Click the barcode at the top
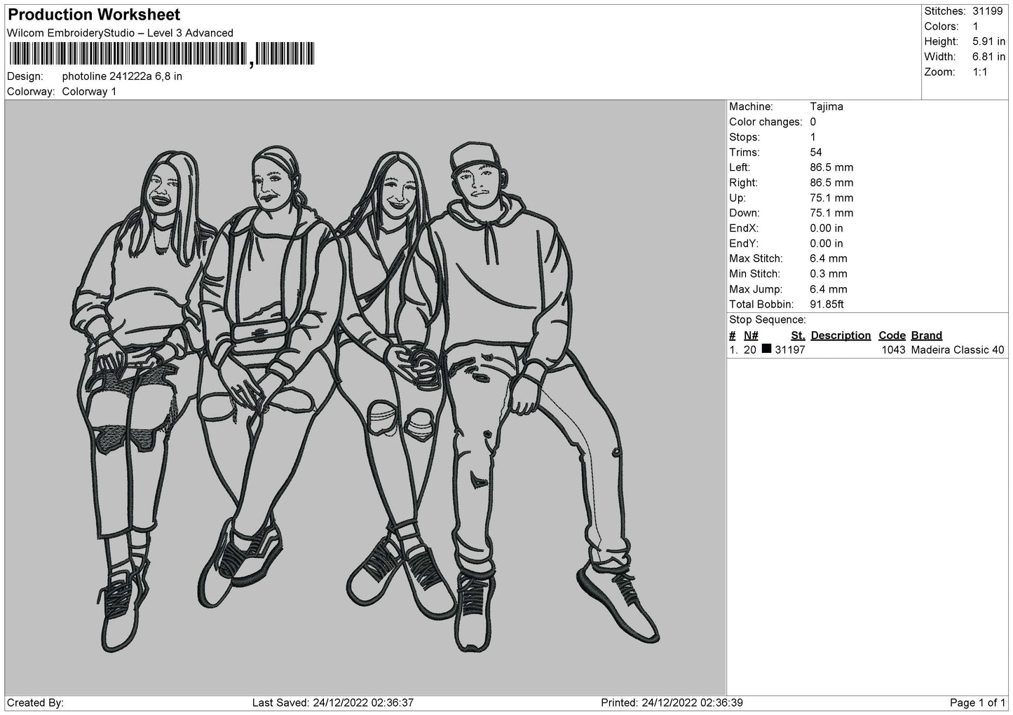This screenshot has height=715, width=1013. click(162, 55)
